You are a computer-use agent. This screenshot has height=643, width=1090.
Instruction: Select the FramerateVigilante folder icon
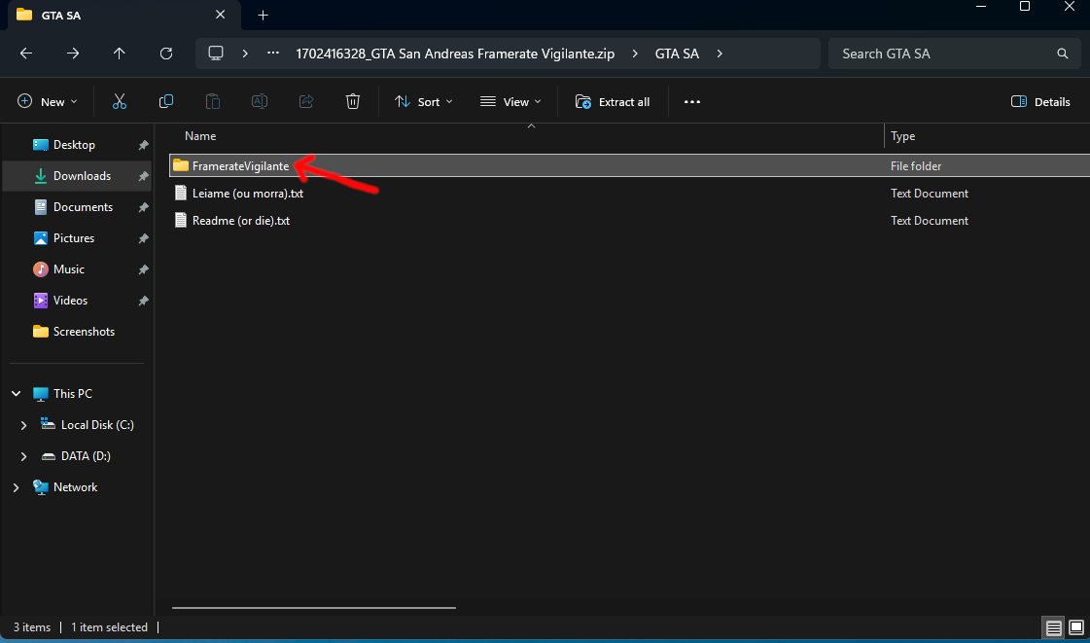pyautogui.click(x=181, y=165)
